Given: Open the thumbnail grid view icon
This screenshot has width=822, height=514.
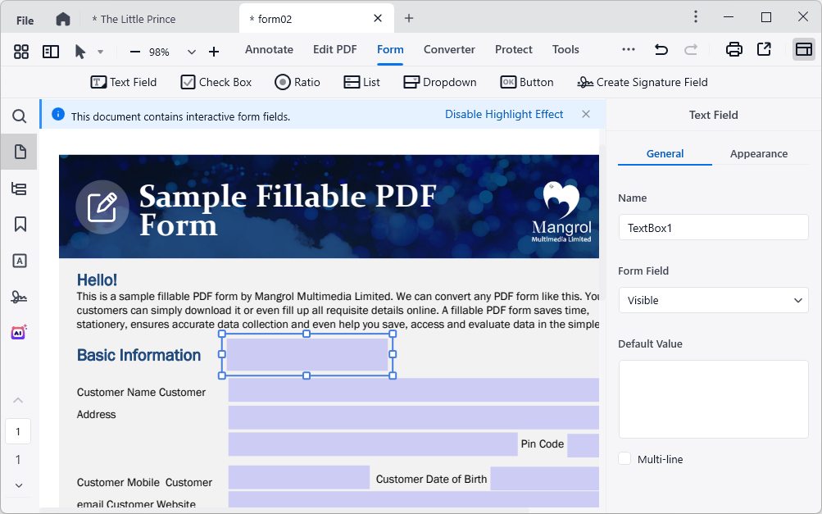Looking at the screenshot, I should tap(21, 52).
